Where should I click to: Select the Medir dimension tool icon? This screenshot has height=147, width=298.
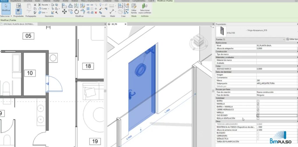112,11
